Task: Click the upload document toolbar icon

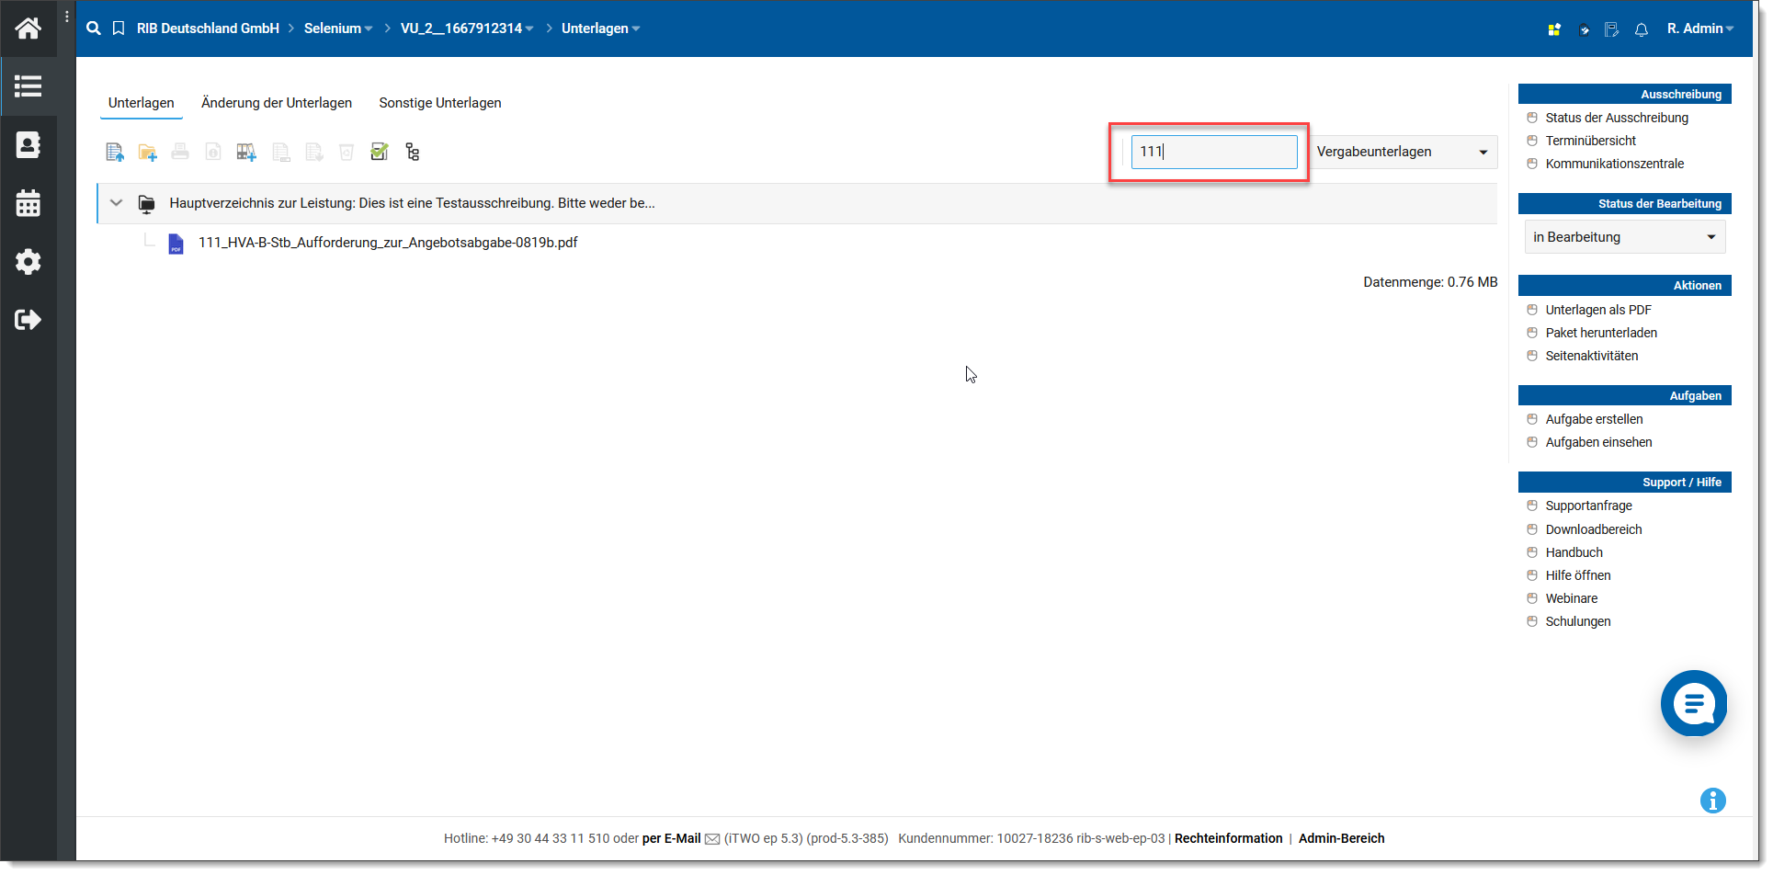Action: click(115, 153)
